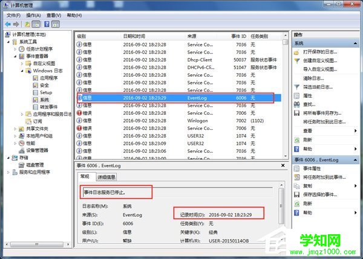Click event list scrollbar up arrow
The height and width of the screenshot is (259, 363).
[285, 36]
